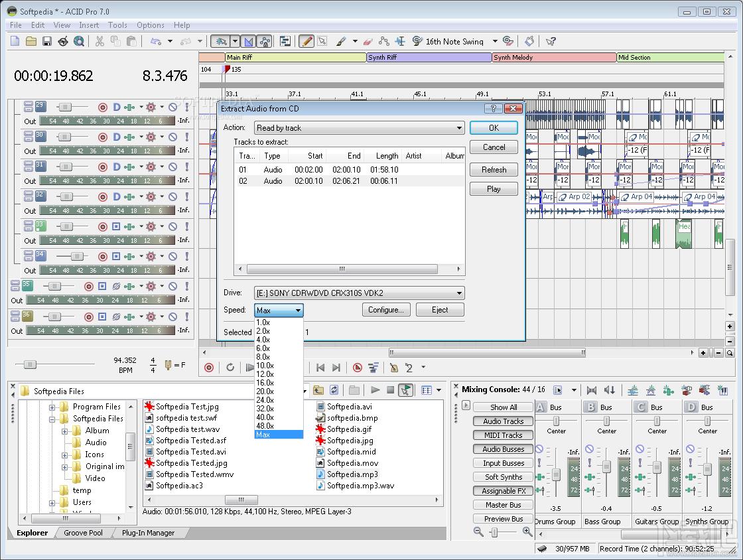Select the Draw pencil tool in toolbar
Screen dimensions: 743x560
[306, 41]
